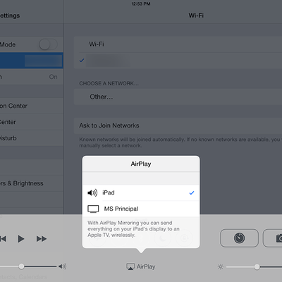Select iPad as AirPlay output
The image size is (282, 282).
coord(141,192)
